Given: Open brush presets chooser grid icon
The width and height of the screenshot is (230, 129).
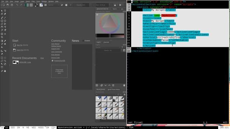Looking at the screenshot, I should [x=46, y=5].
